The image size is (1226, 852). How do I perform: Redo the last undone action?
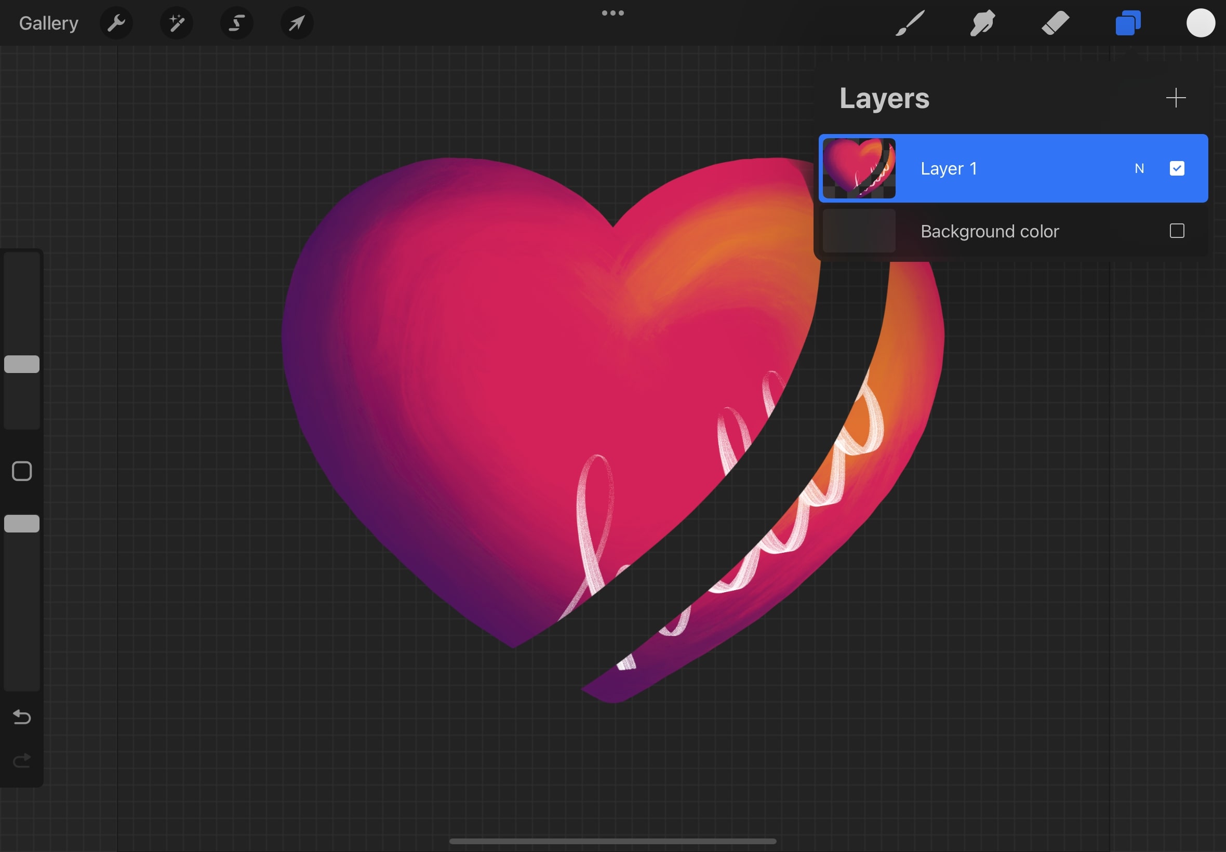pos(22,760)
